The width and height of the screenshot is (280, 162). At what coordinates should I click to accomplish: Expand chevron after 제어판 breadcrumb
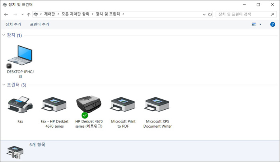click(x=58, y=14)
